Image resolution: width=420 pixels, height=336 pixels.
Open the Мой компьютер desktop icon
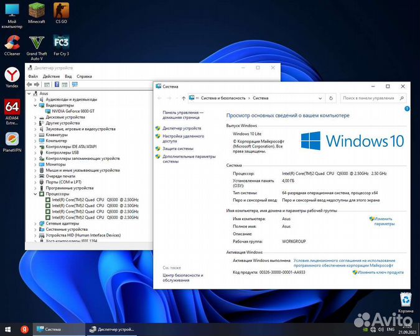point(12,16)
